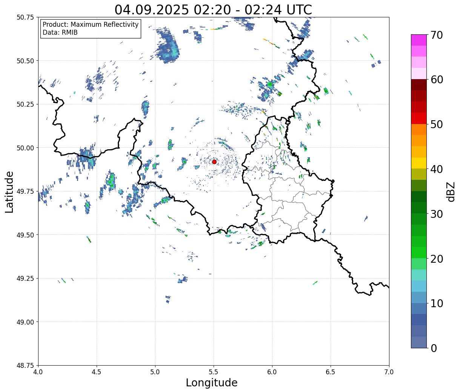The height and width of the screenshot is (392, 460).
Task: Pick the orange swatch just below 50 dBZ
Action: click(419, 129)
